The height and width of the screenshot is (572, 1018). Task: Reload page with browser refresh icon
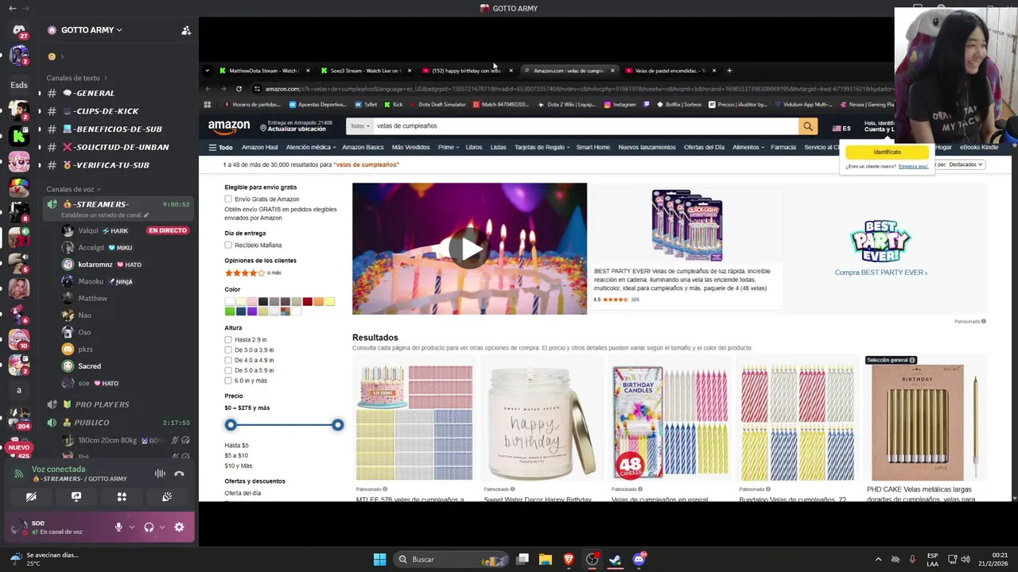point(239,89)
